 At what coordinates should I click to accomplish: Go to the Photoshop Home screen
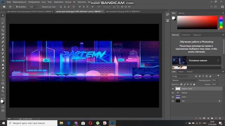(x=4, y=7)
